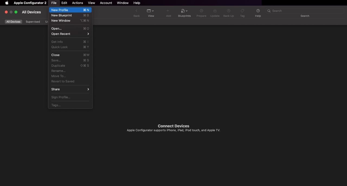Select the All Devices filter tab

click(x=14, y=22)
